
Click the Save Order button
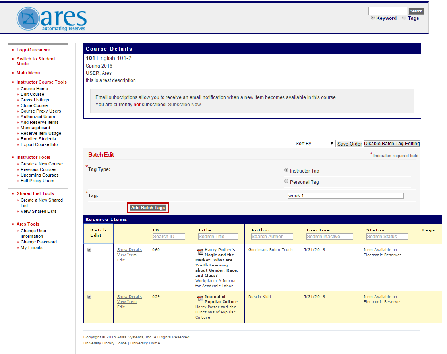coord(349,143)
